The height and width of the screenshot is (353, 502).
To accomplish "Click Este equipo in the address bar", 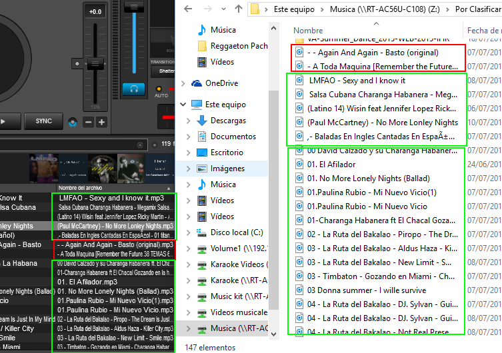I will coord(294,9).
